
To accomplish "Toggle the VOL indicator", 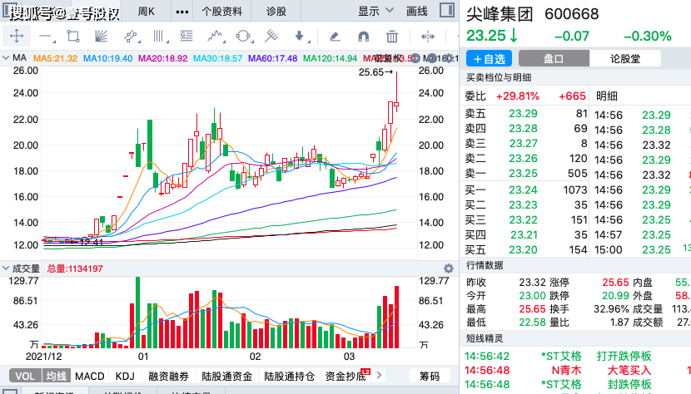I will pyautogui.click(x=25, y=376).
